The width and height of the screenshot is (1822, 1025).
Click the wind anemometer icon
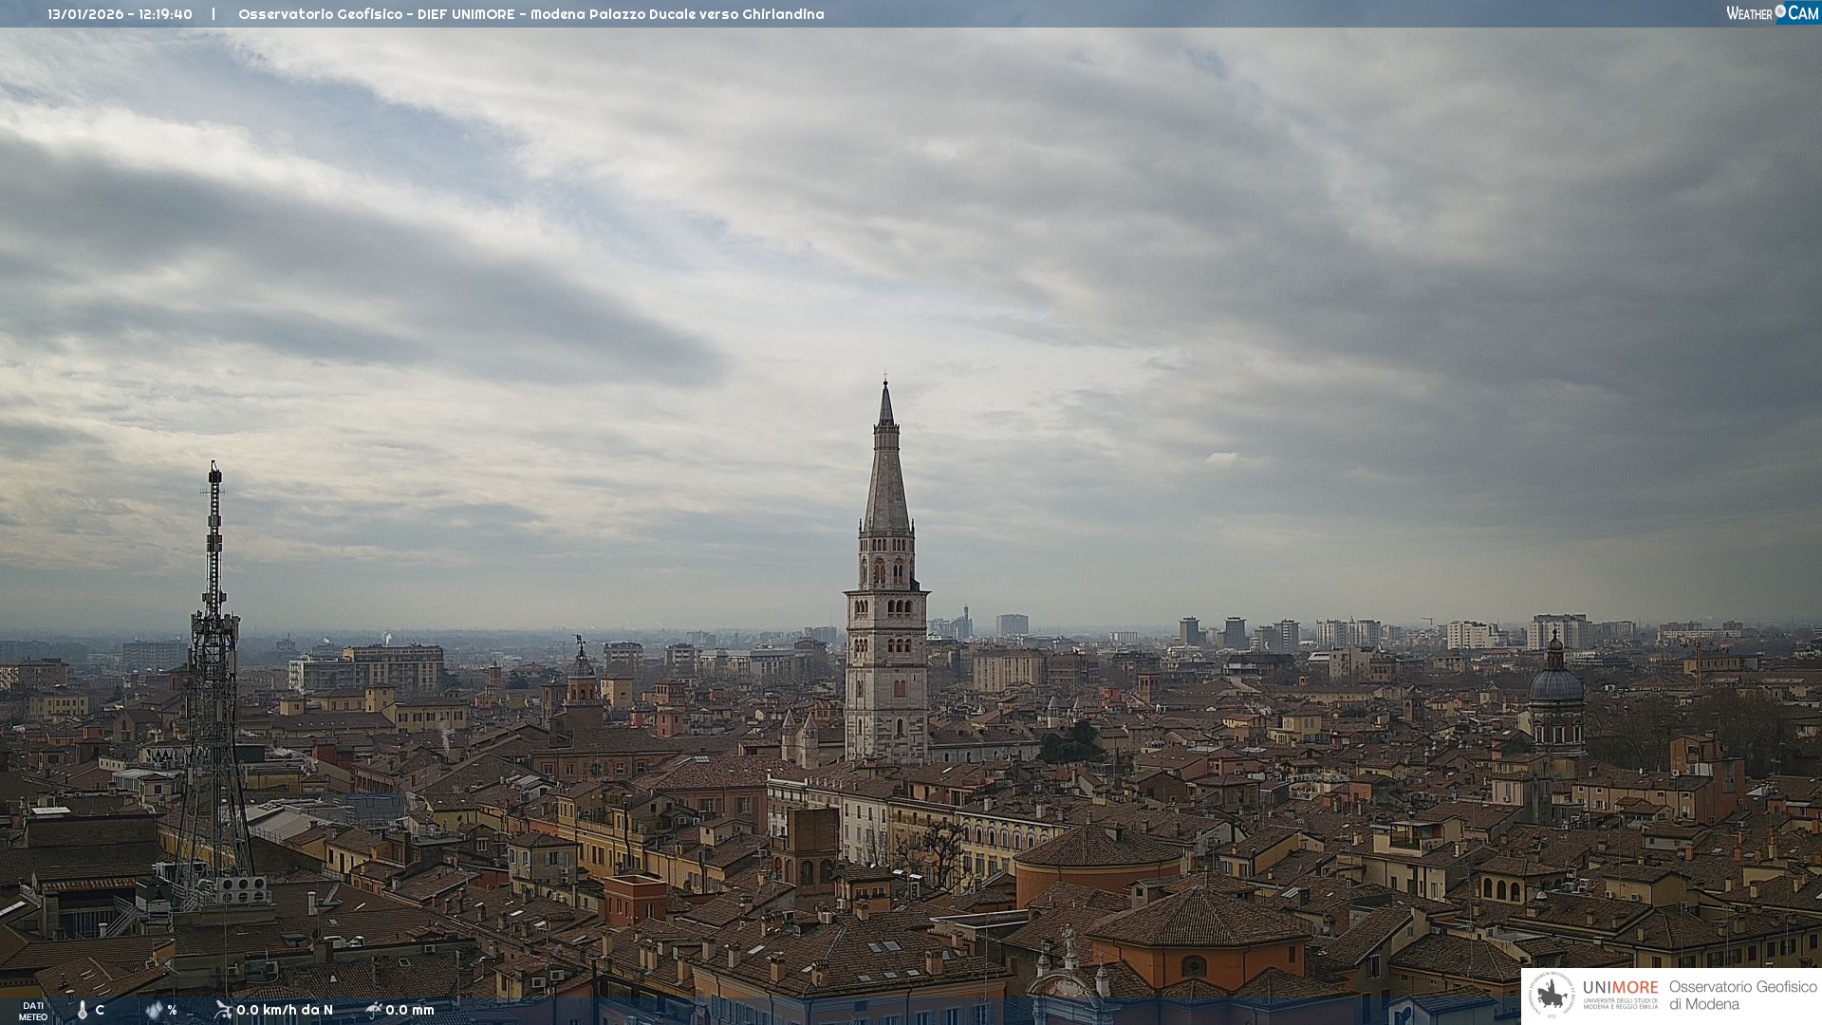[223, 1010]
